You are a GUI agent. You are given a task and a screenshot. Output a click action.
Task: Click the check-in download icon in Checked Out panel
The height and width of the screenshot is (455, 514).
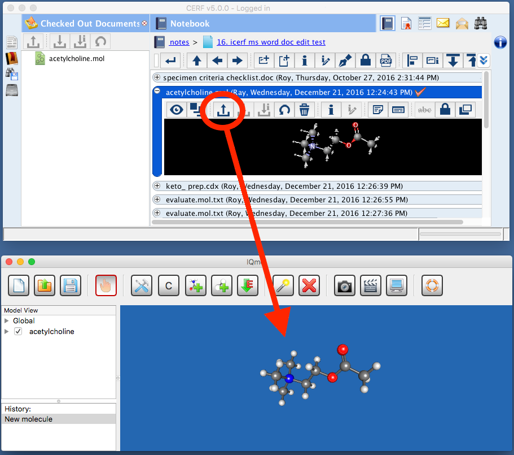pos(59,42)
